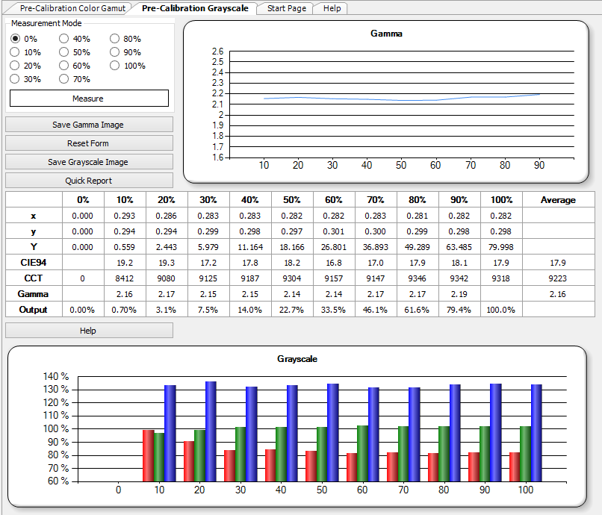Click the Help button below the table

(x=89, y=331)
